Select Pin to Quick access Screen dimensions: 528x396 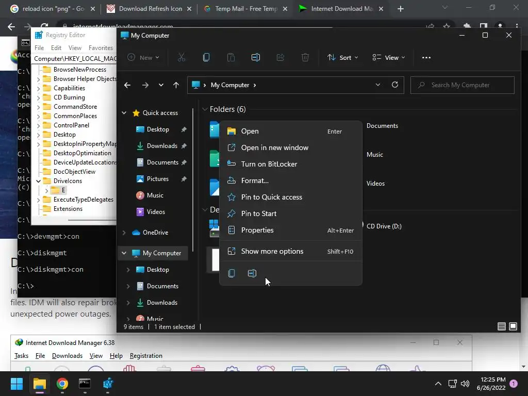[x=291, y=197]
